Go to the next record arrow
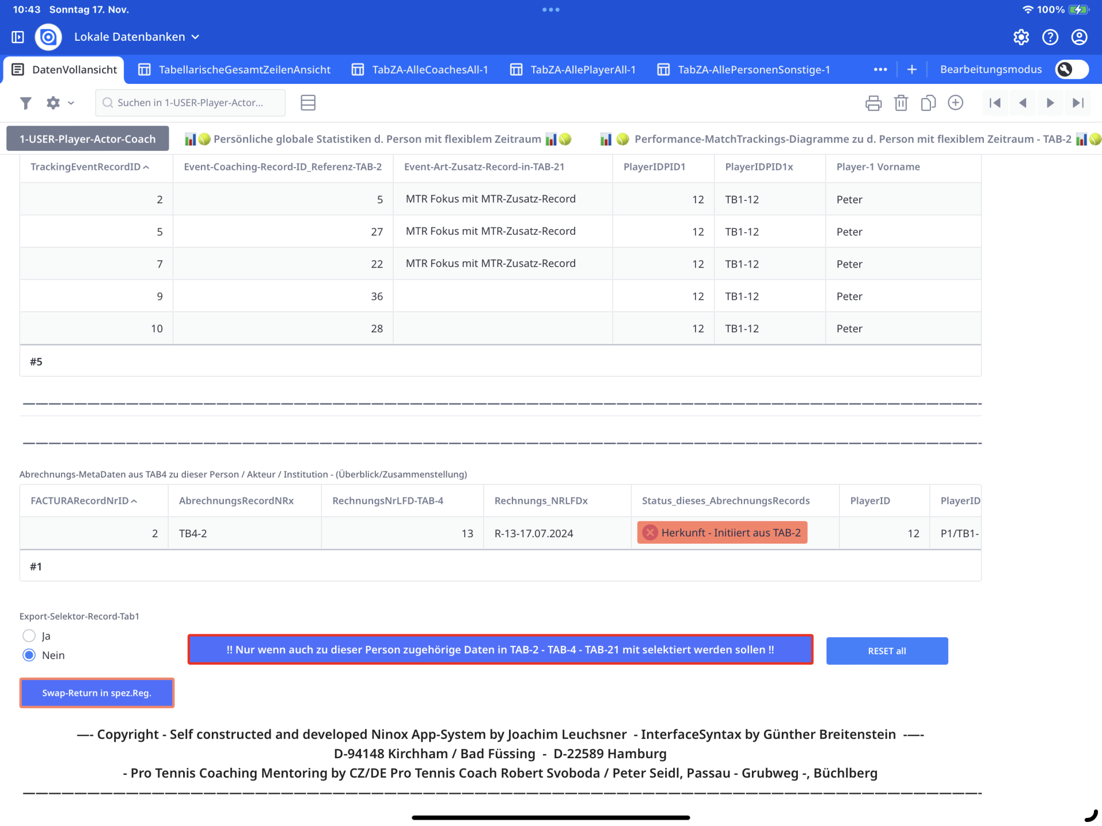Image resolution: width=1102 pixels, height=826 pixels. coord(1050,103)
